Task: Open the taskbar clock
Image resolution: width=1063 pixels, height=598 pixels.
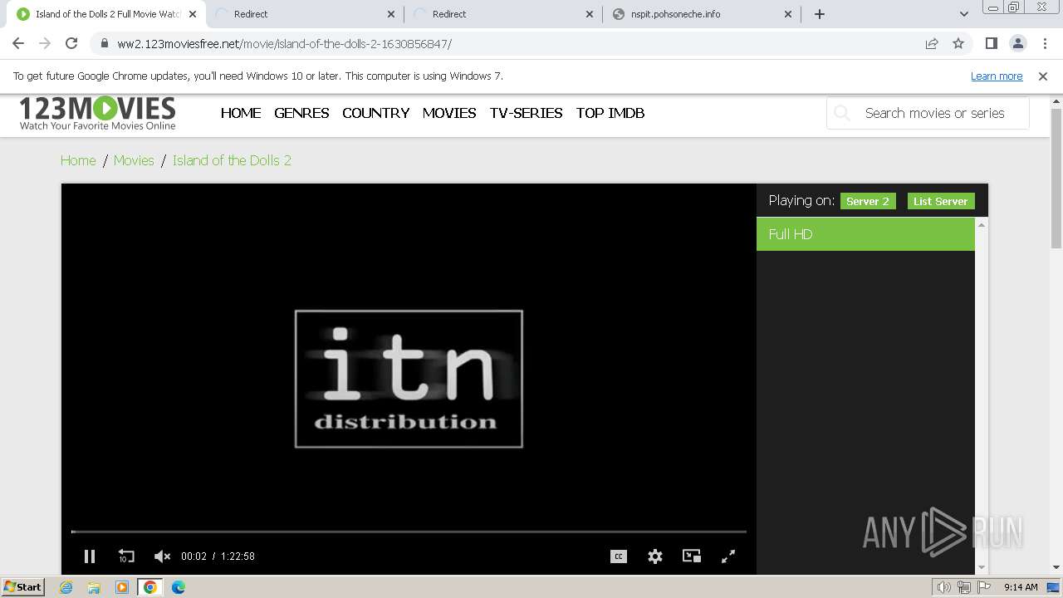Action: 1021,587
